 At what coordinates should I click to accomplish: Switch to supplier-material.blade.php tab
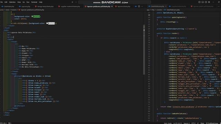(x=69, y=7)
